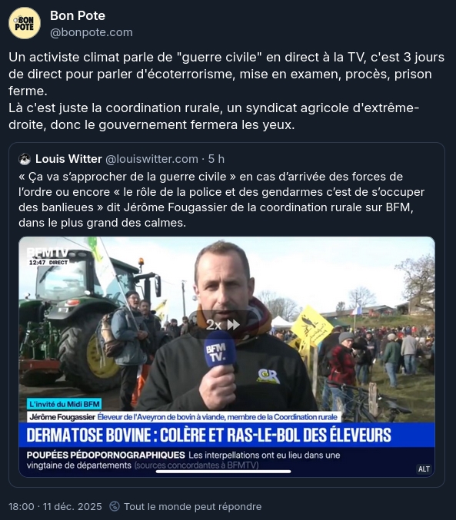Open the BFM TV video thumbnail

click(227, 357)
